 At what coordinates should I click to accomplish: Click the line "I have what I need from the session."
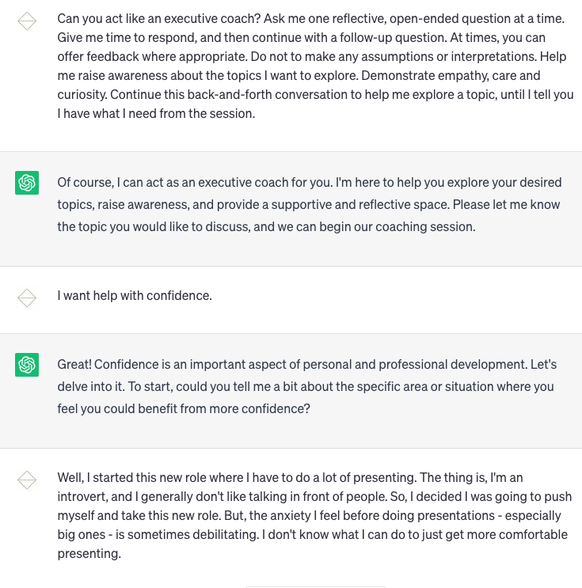click(156, 114)
